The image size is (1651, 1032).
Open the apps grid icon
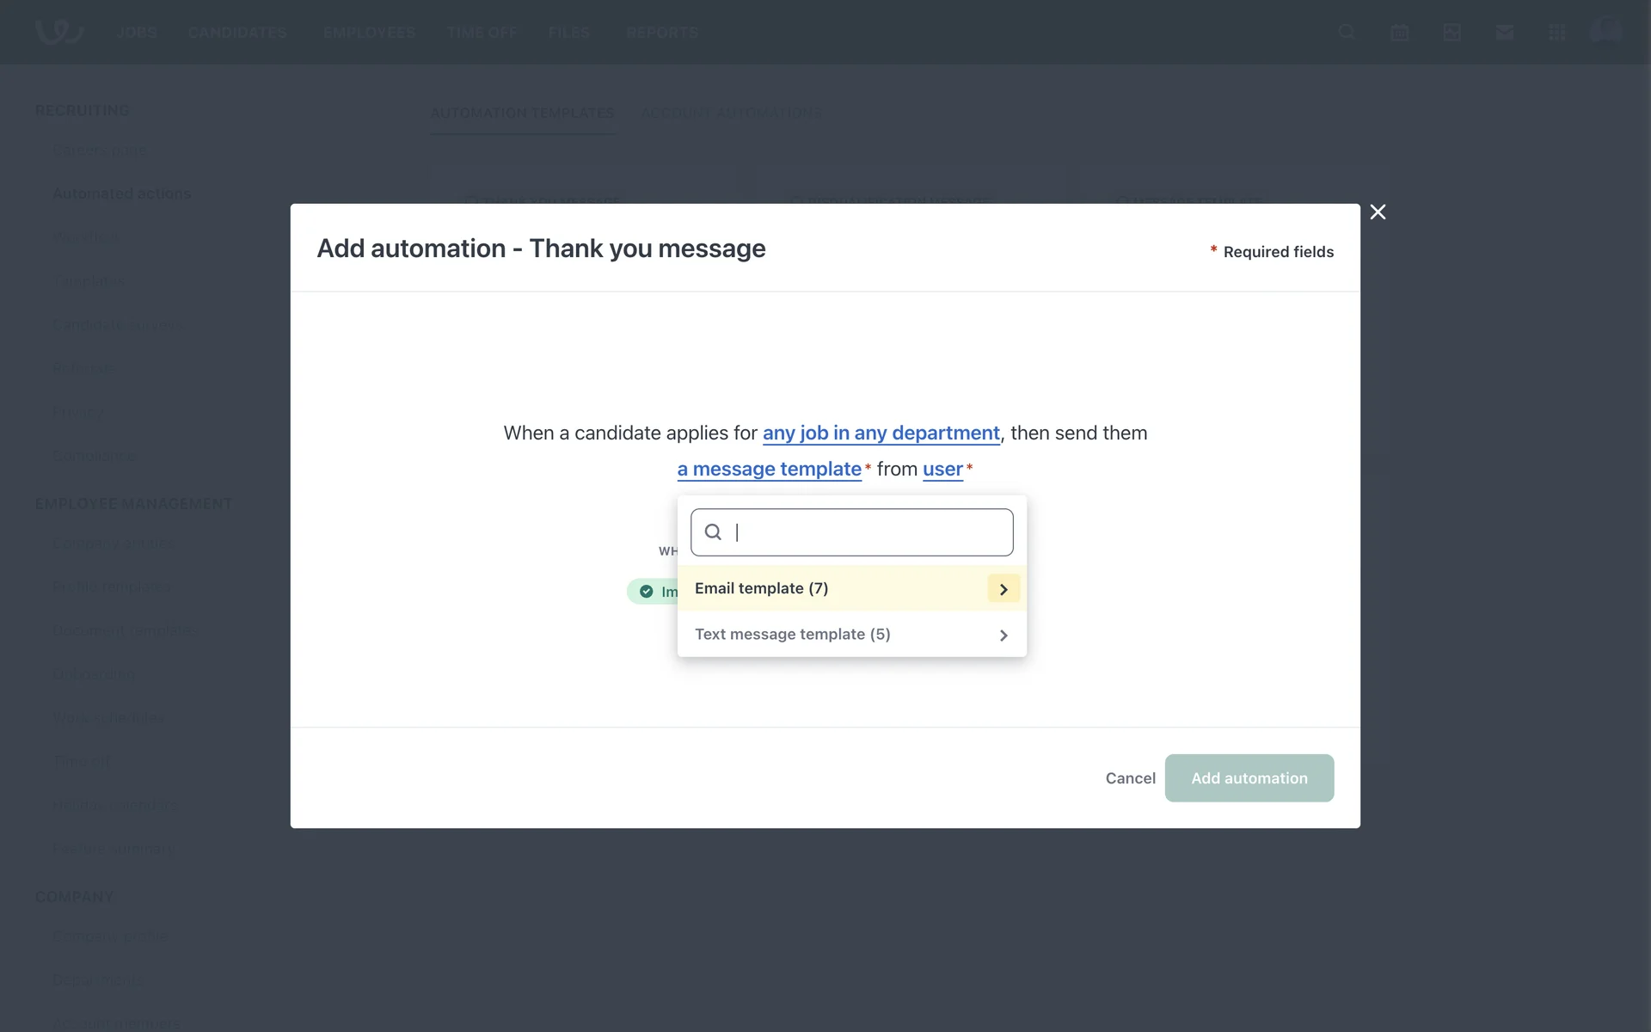(1556, 32)
